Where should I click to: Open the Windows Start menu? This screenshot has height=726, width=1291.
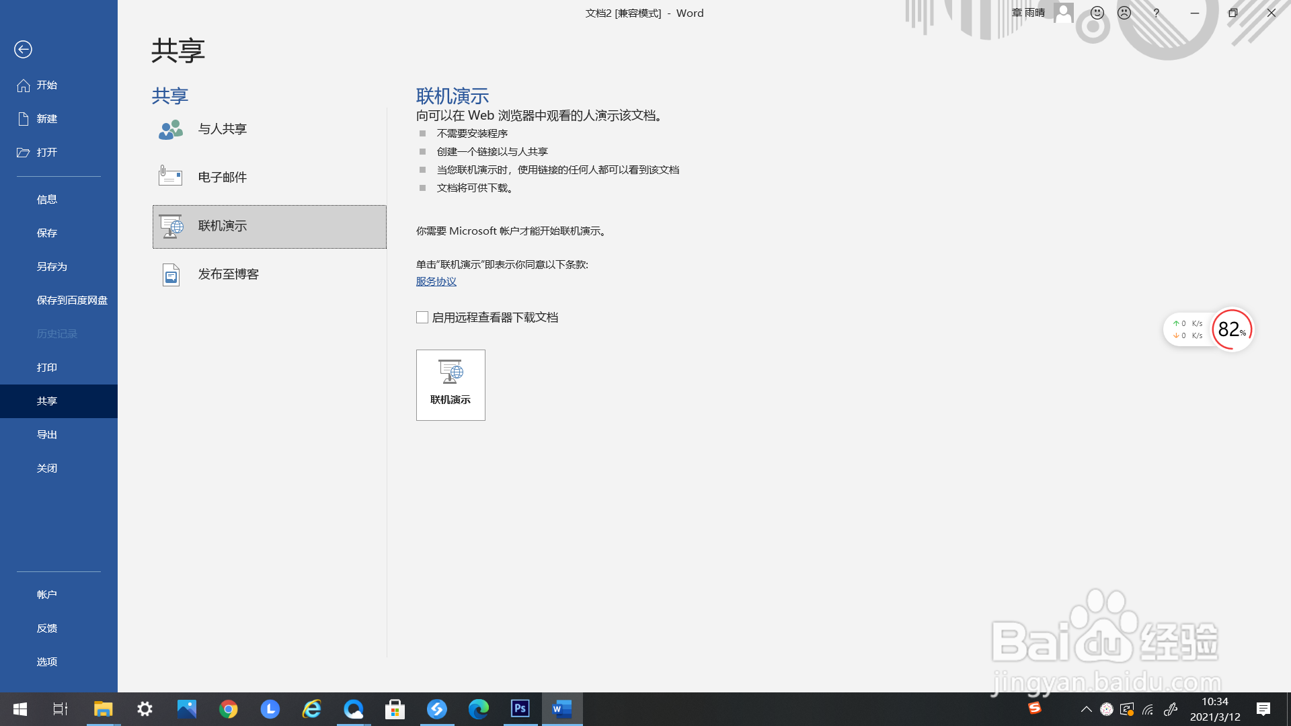(x=20, y=709)
